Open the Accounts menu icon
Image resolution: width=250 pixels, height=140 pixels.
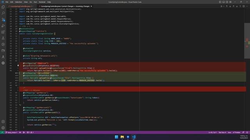click(x=3, y=122)
